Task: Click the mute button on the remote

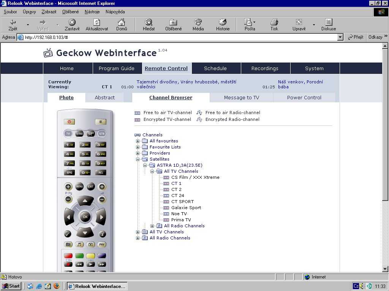Action: coord(100,122)
